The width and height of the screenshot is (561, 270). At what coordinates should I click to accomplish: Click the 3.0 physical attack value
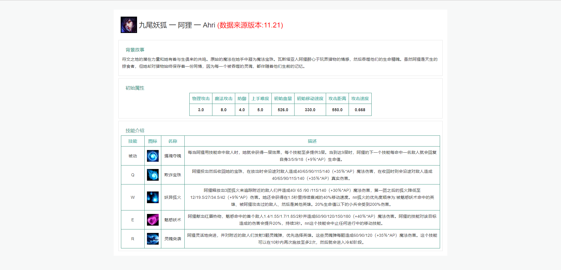201,110
